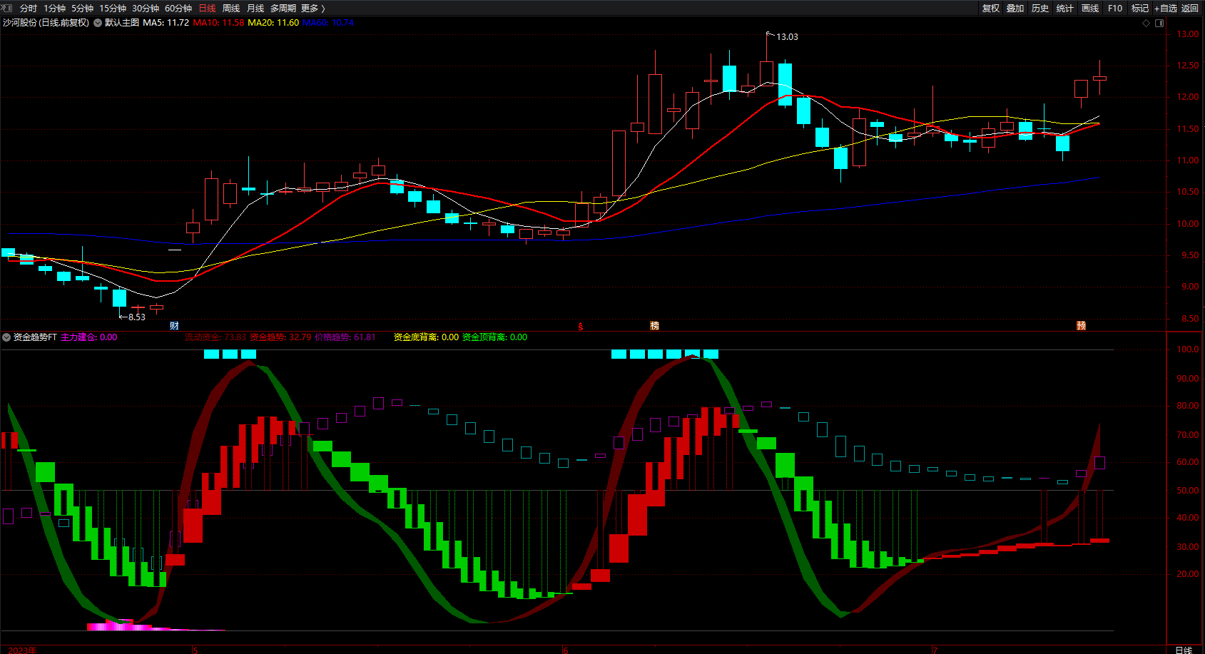Viewport: 1205px width, 654px height.
Task: Click the 8.50 price axis label
Action: 1190,319
